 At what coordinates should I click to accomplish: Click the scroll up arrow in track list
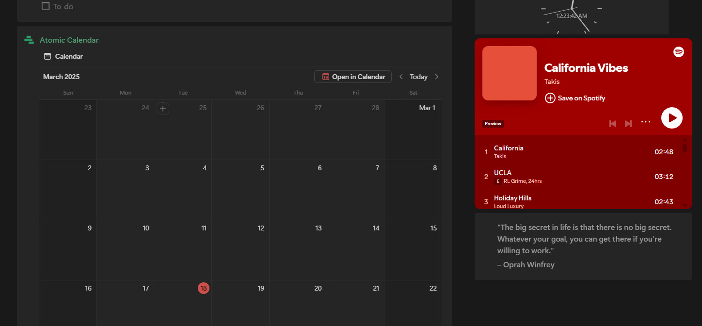[x=685, y=139]
